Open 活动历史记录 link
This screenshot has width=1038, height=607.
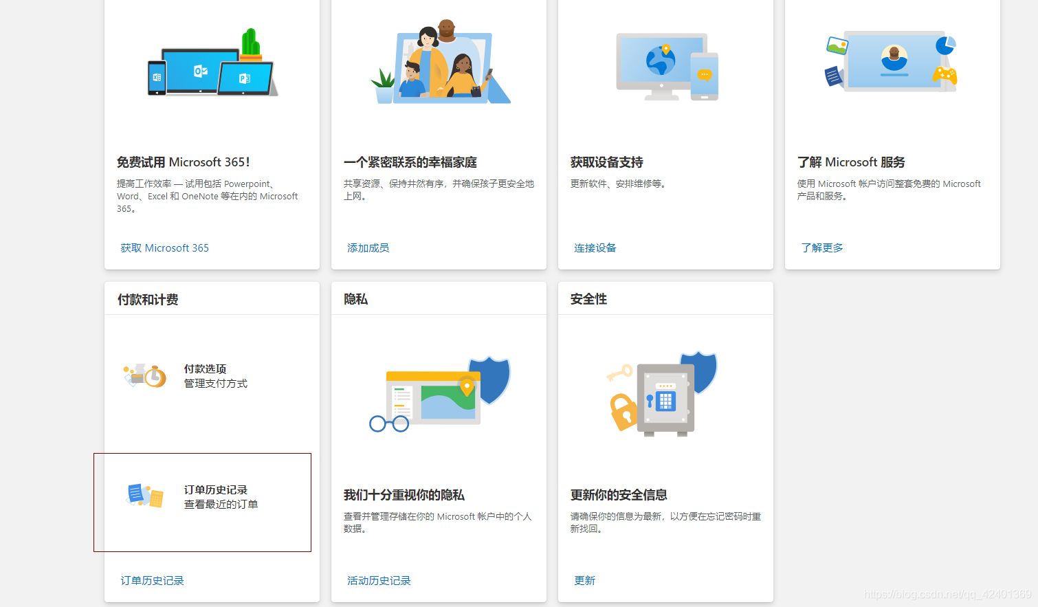pyautogui.click(x=379, y=581)
